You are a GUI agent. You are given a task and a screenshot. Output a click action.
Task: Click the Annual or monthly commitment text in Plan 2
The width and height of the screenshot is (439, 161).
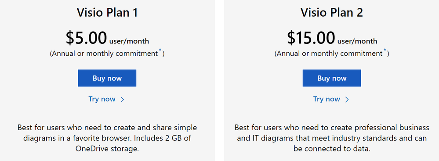click(x=330, y=54)
